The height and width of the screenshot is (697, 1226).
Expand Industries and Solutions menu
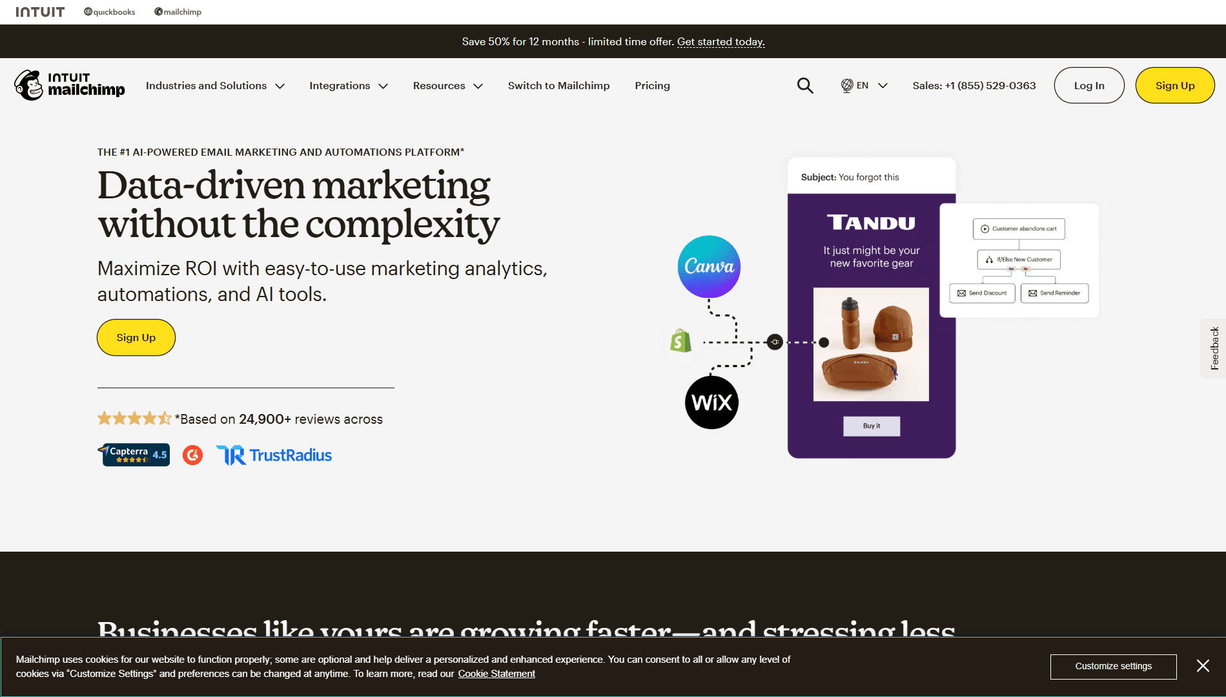[x=215, y=85]
